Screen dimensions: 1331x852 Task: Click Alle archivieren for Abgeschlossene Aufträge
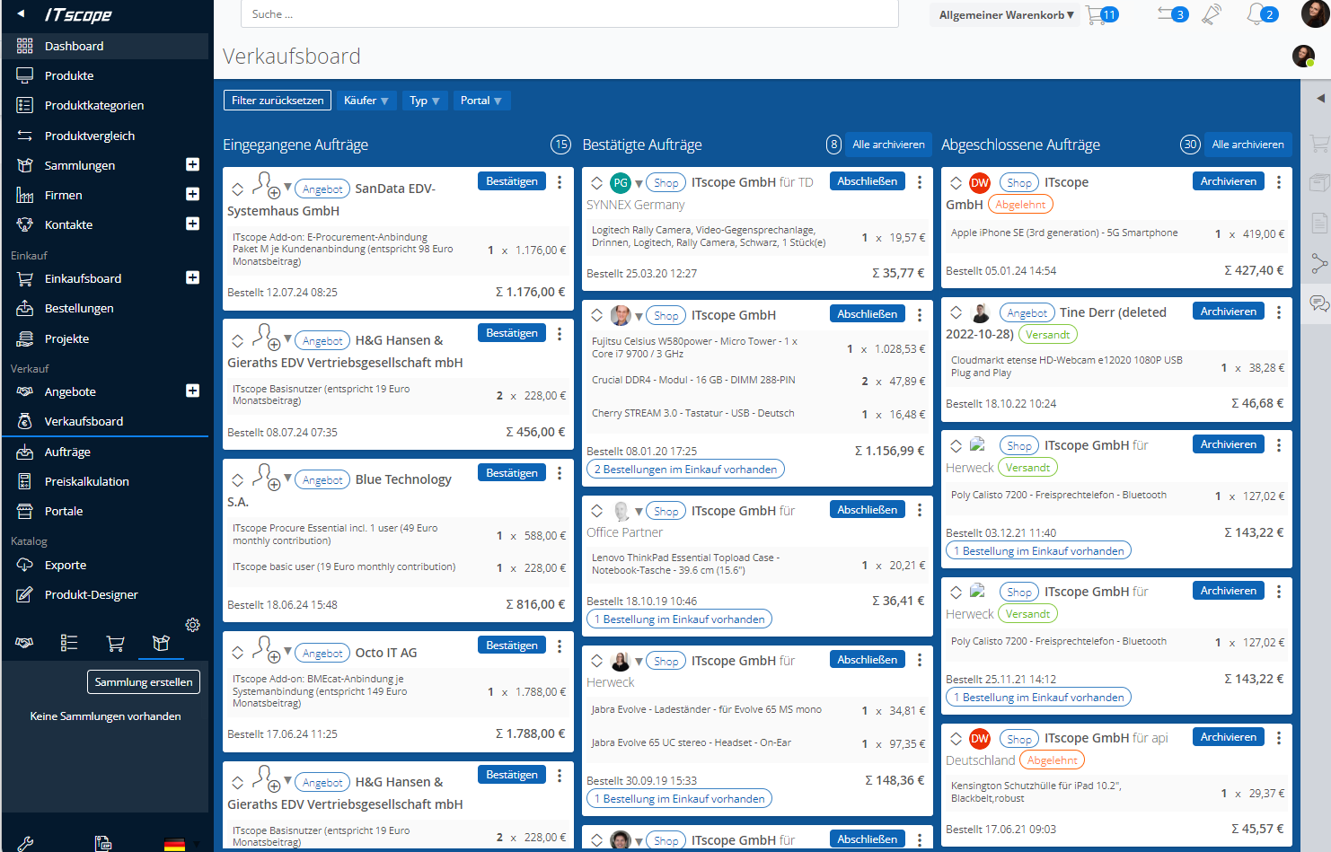coord(1247,145)
